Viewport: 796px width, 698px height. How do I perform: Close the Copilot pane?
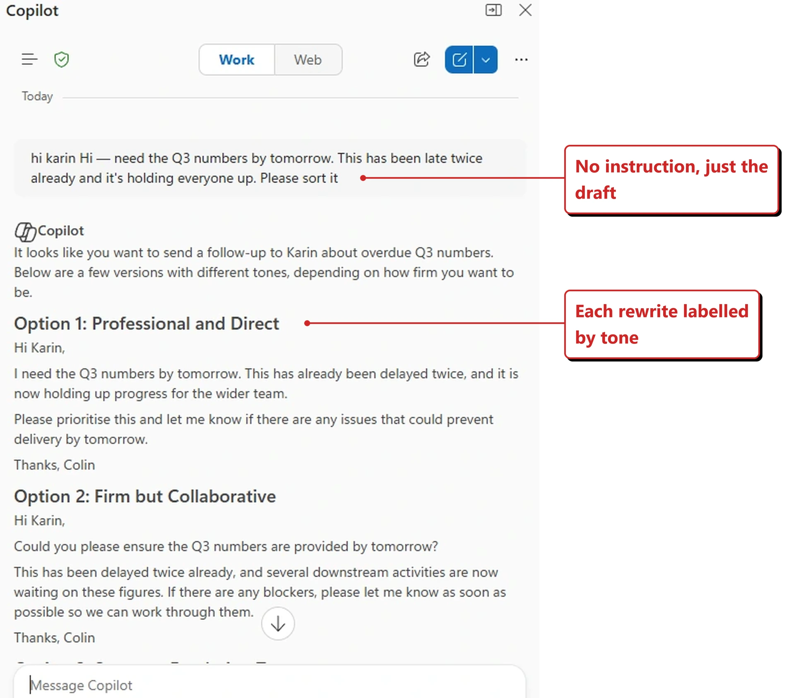click(525, 10)
